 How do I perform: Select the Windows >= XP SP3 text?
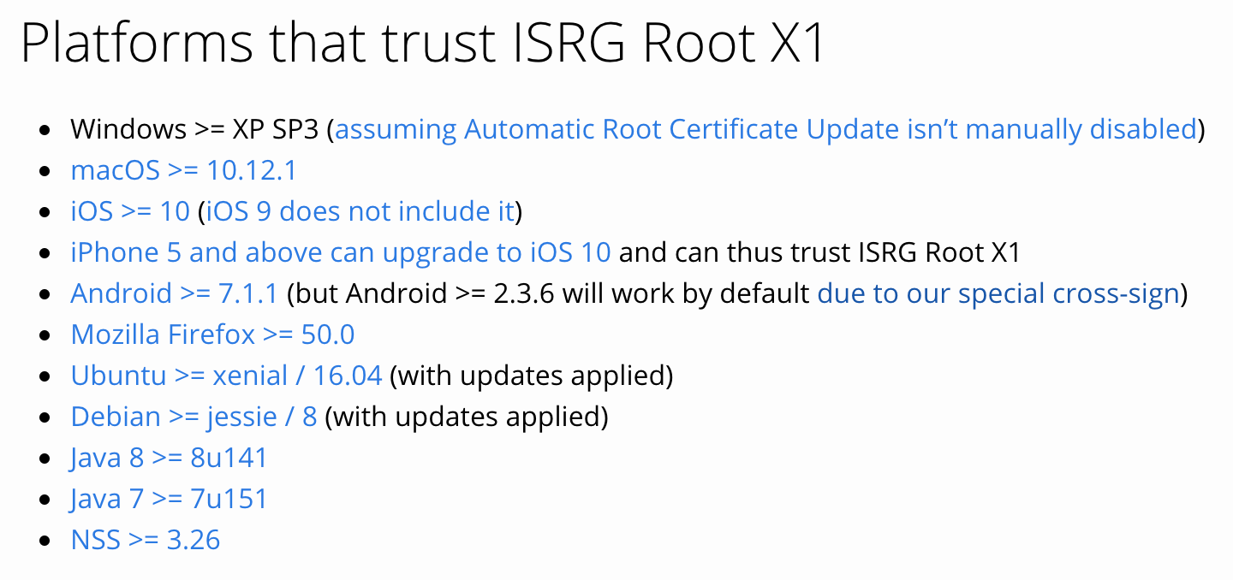pos(197,128)
